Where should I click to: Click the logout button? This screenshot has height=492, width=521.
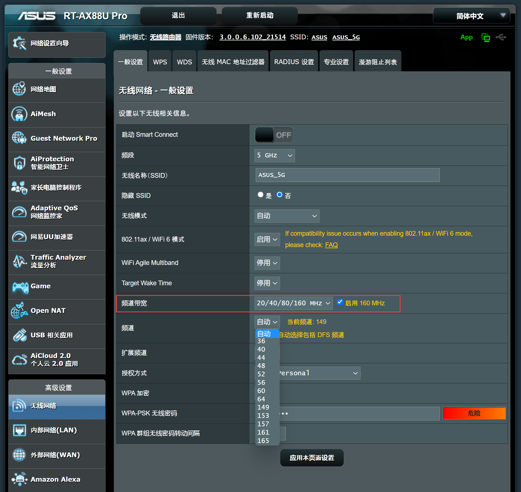[178, 16]
